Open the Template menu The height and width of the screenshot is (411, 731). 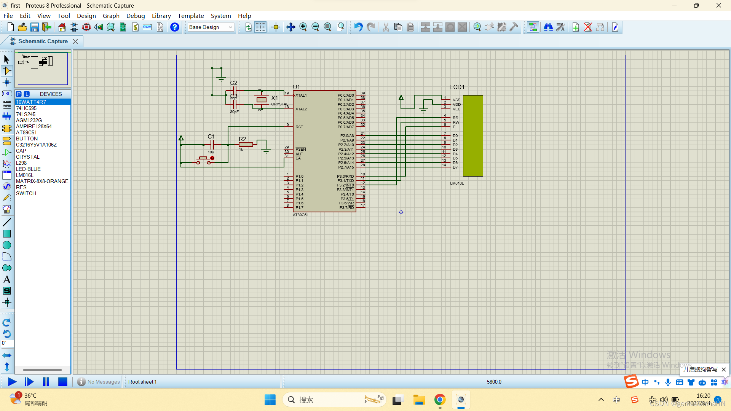coord(191,16)
